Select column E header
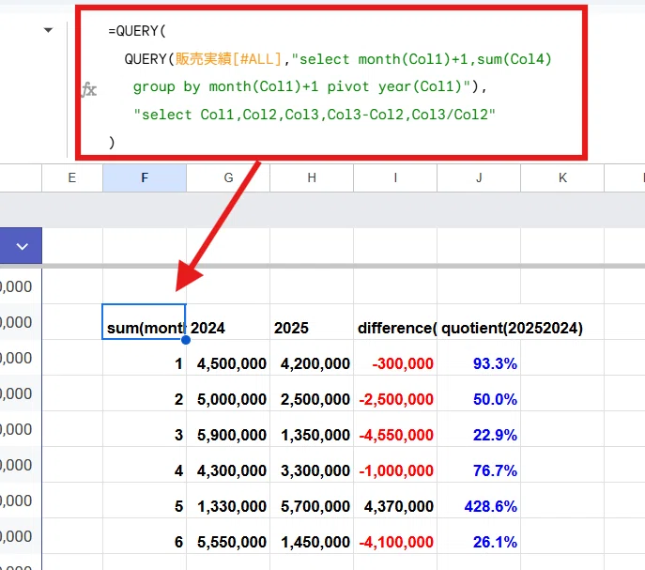This screenshot has height=570, width=645. click(x=72, y=177)
